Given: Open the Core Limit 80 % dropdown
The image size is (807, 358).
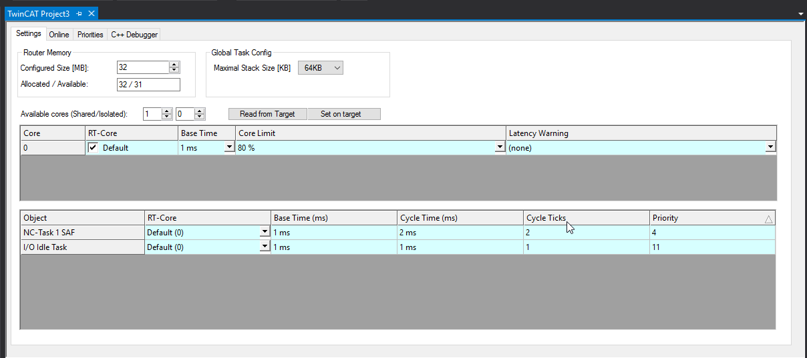Looking at the screenshot, I should click(x=500, y=147).
